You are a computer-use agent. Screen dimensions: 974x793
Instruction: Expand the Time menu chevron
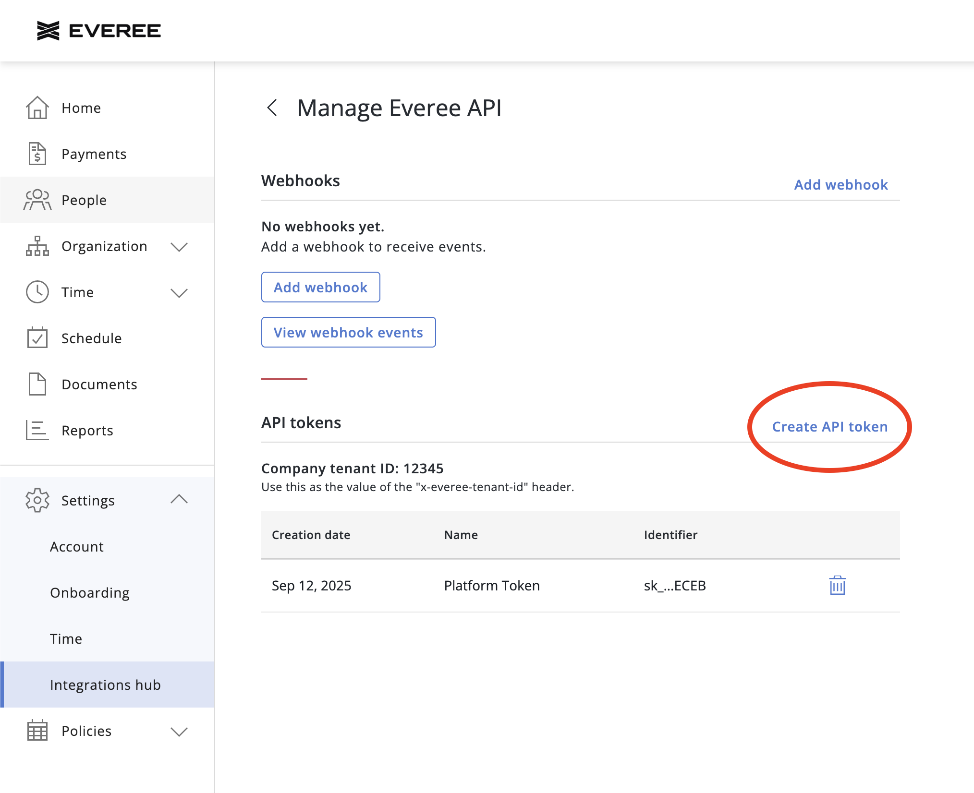(x=179, y=293)
